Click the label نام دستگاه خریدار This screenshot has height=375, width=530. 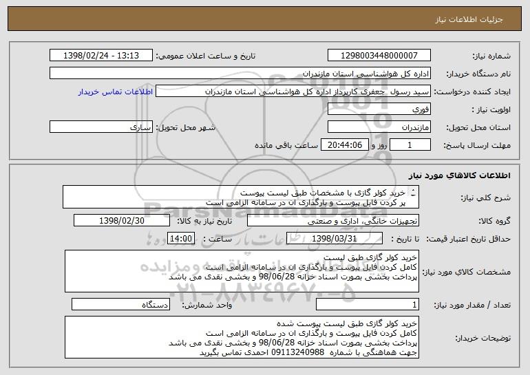478,74
